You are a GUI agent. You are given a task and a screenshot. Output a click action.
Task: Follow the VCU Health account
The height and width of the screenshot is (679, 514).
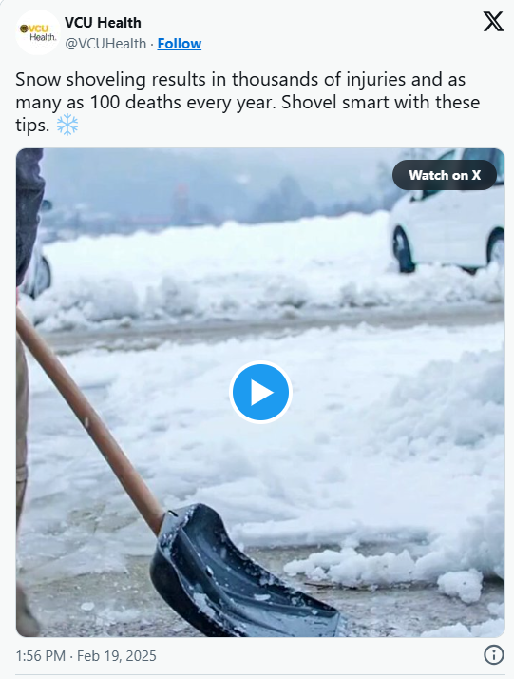(x=180, y=44)
